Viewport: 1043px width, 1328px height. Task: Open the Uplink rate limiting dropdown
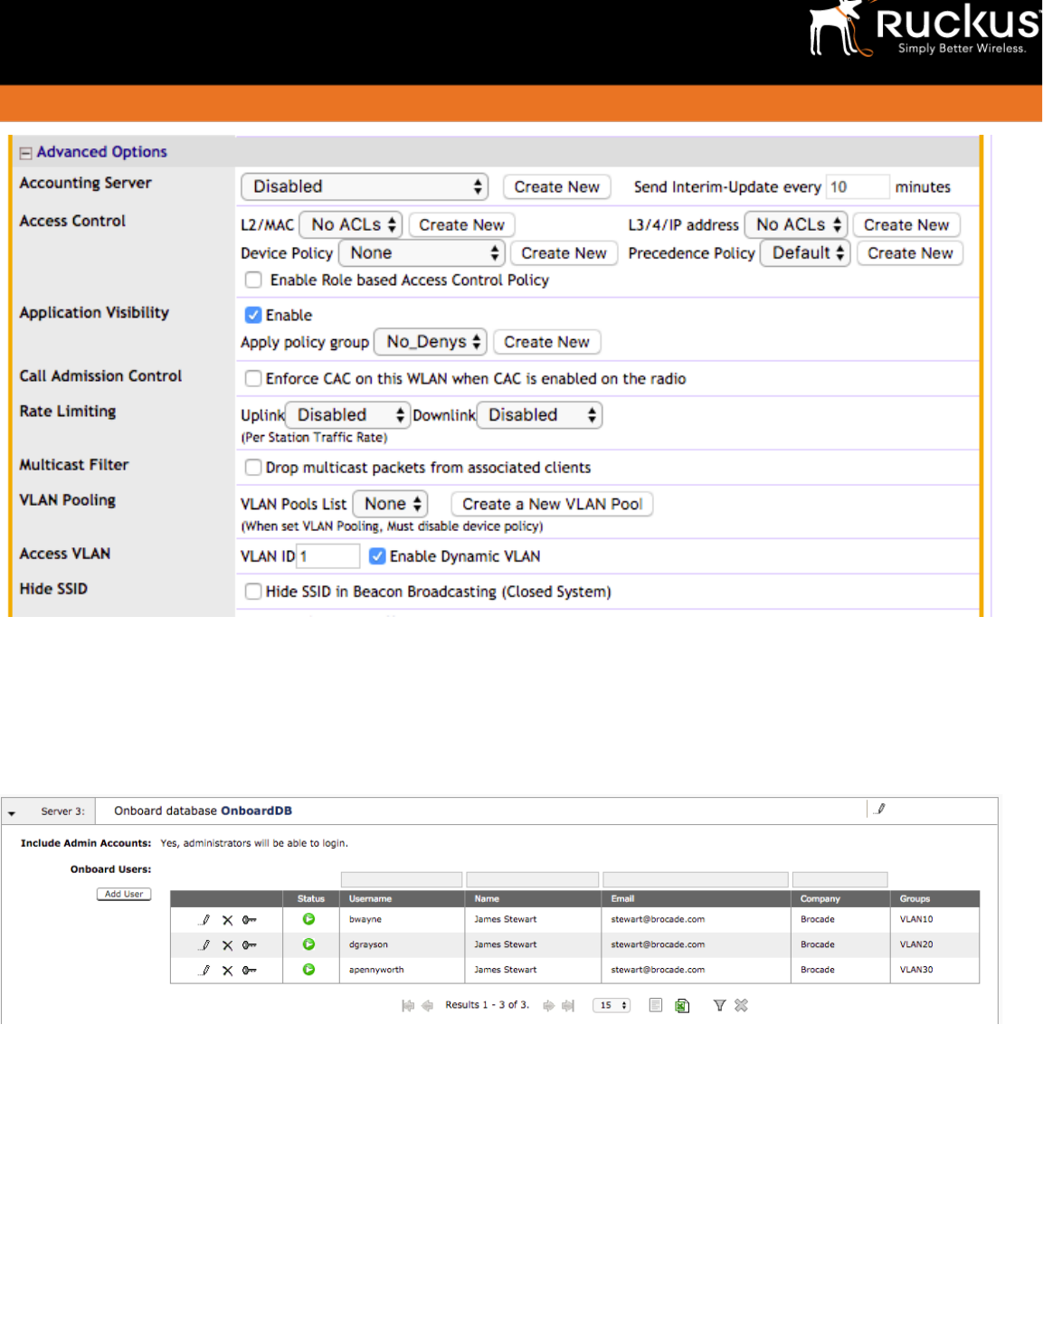click(348, 414)
